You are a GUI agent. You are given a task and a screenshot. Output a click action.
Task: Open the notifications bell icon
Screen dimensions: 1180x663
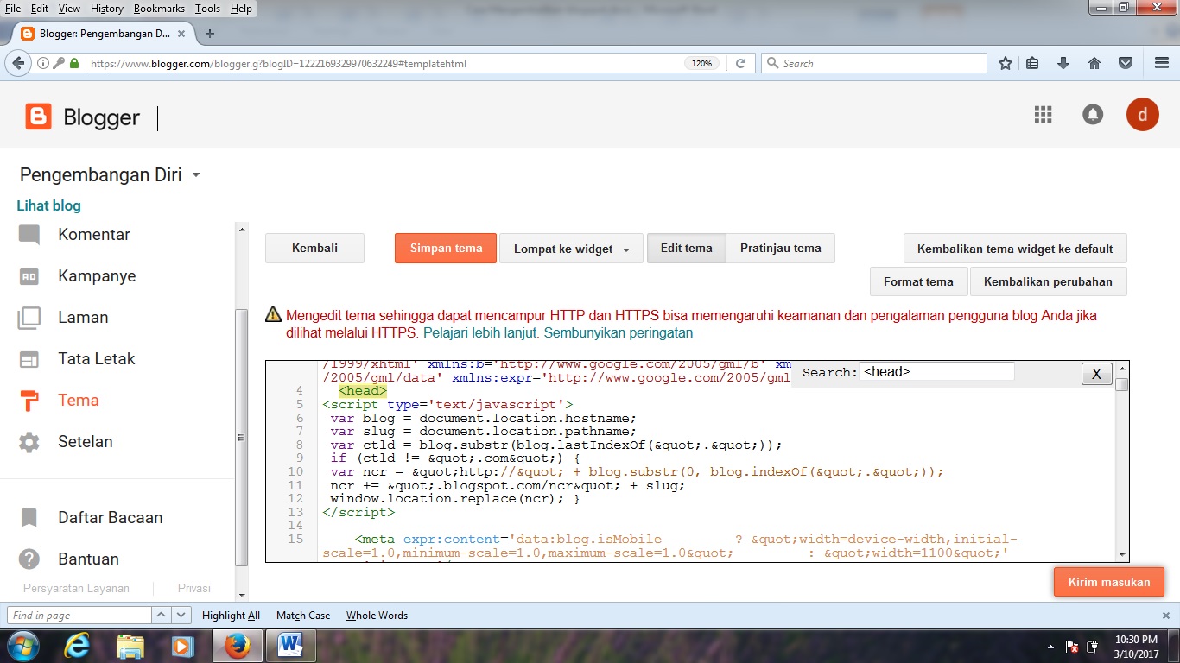pos(1093,115)
